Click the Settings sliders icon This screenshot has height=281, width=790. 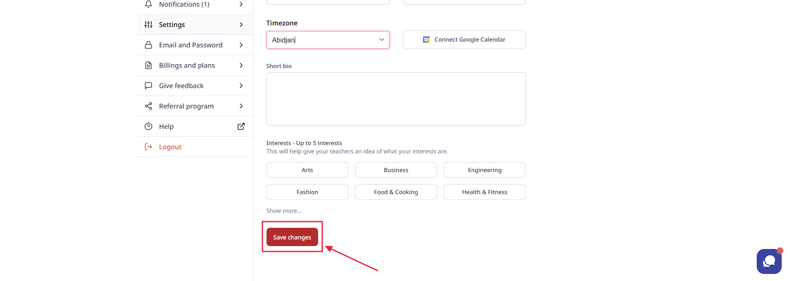tap(148, 25)
